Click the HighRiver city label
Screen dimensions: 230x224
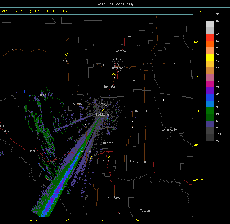click(115, 198)
